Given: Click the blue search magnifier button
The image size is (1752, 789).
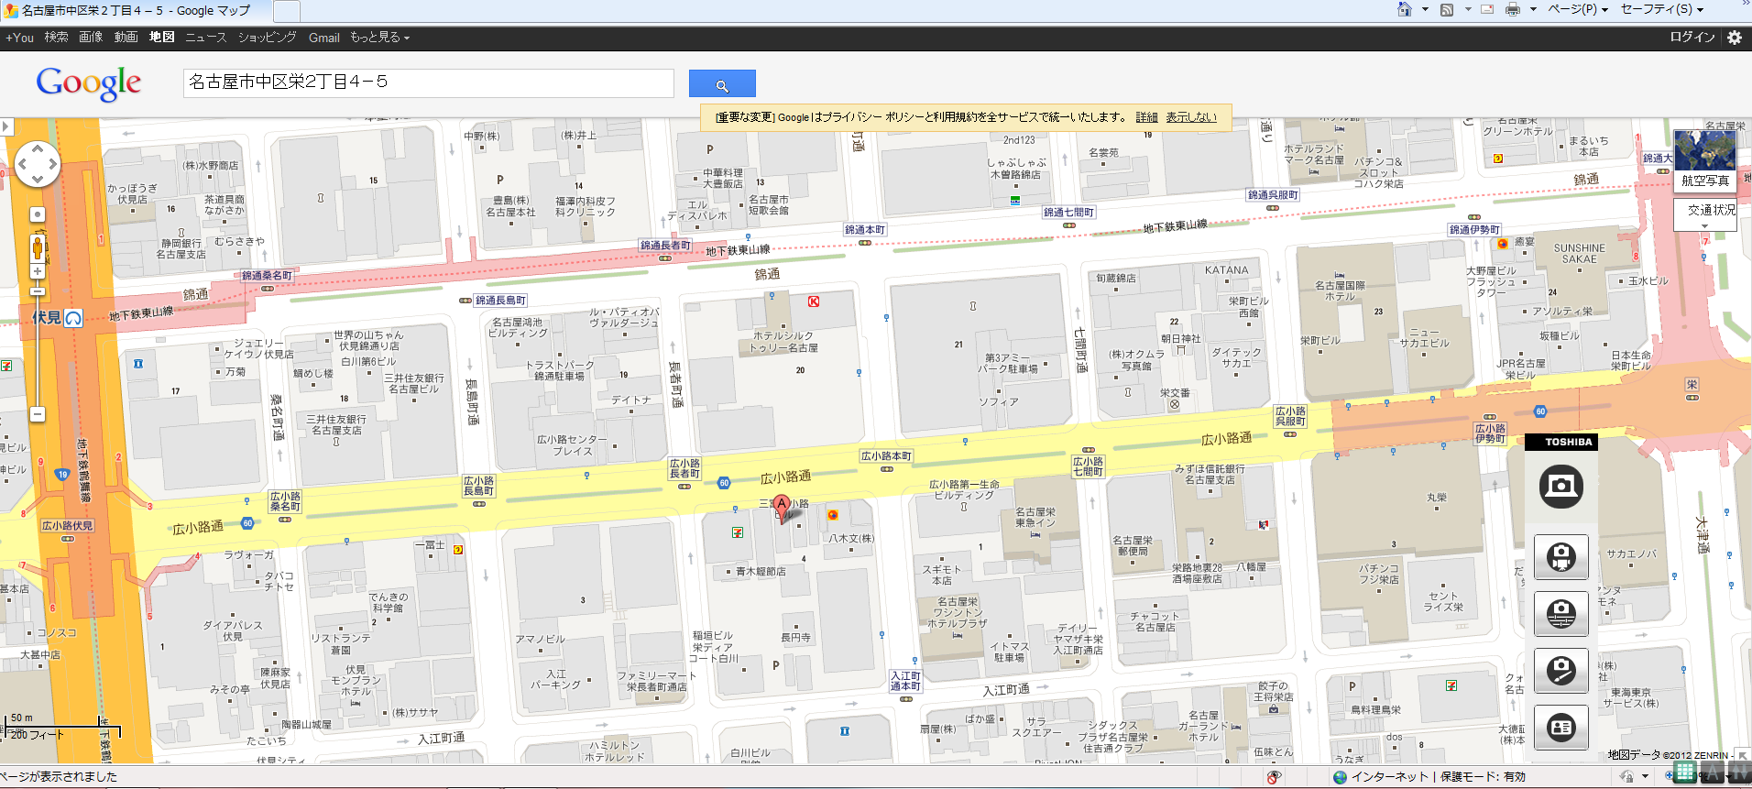Looking at the screenshot, I should coord(722,84).
